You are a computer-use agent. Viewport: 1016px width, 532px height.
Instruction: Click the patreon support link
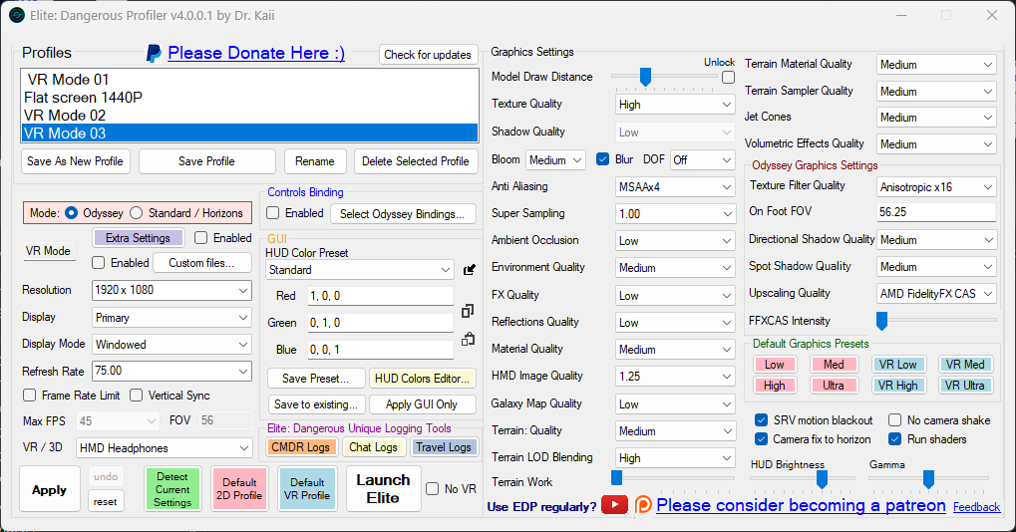801,505
